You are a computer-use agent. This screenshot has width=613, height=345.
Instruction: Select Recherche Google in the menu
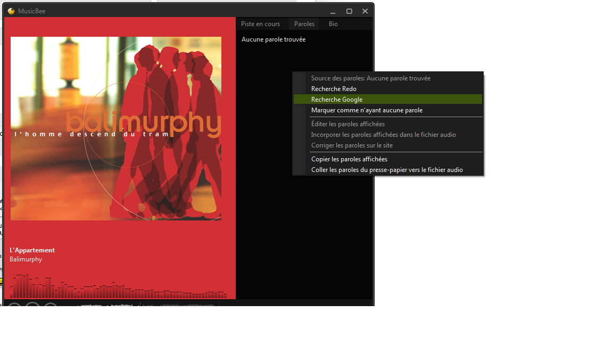(x=388, y=100)
